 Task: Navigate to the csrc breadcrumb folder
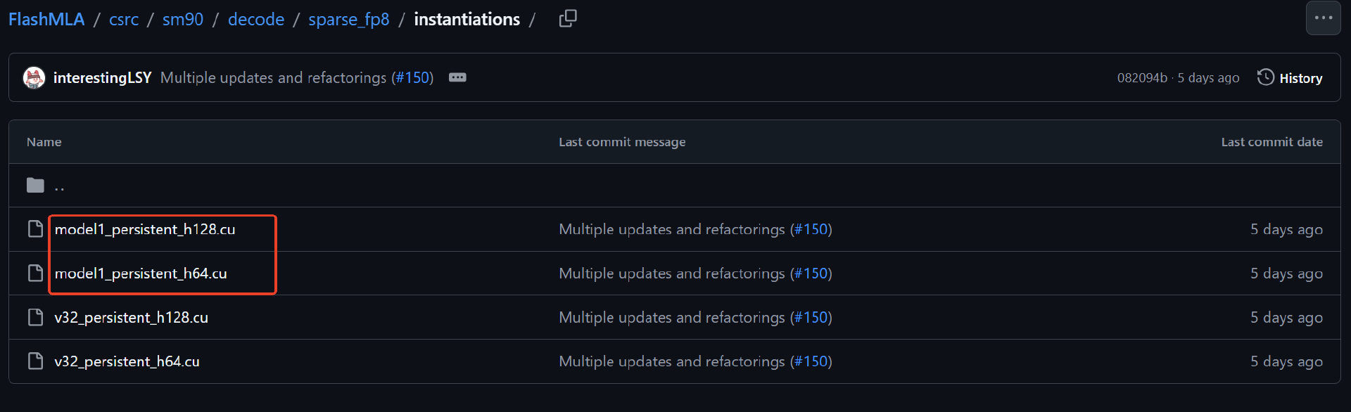coord(124,20)
